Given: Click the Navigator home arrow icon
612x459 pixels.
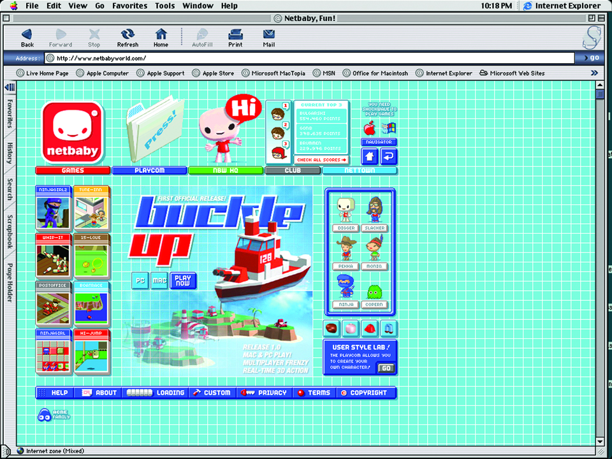Looking at the screenshot, I should point(369,157).
